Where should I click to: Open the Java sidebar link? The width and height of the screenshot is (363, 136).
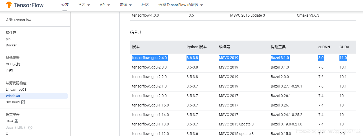pyautogui.click(x=10, y=121)
